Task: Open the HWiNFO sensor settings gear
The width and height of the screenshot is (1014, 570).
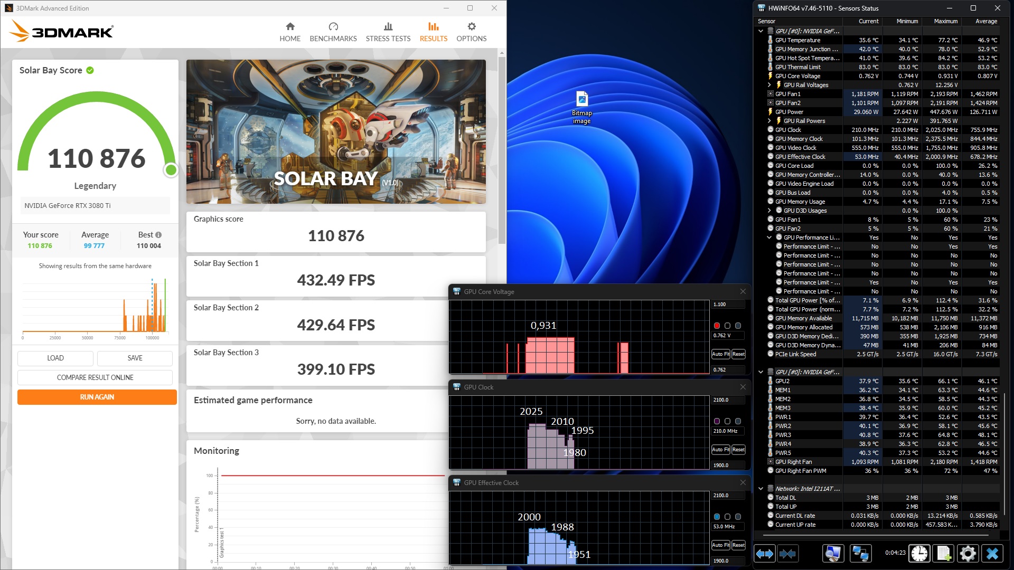Action: click(968, 554)
